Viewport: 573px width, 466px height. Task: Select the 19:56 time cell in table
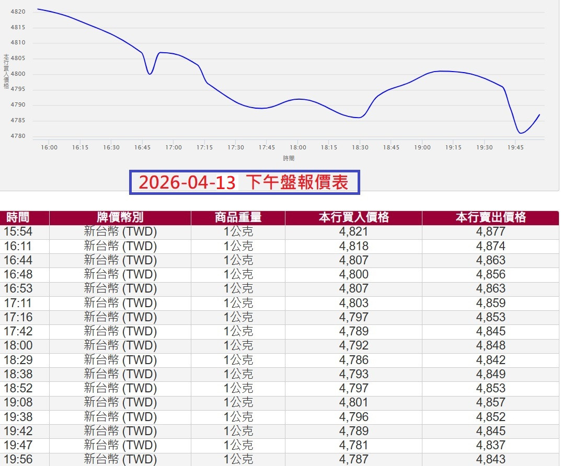[18, 459]
